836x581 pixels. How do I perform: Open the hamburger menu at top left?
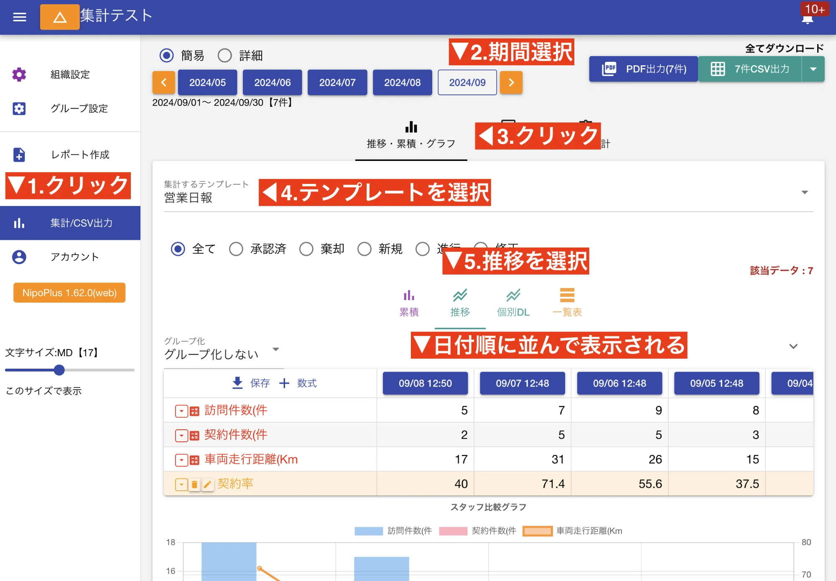click(x=19, y=17)
